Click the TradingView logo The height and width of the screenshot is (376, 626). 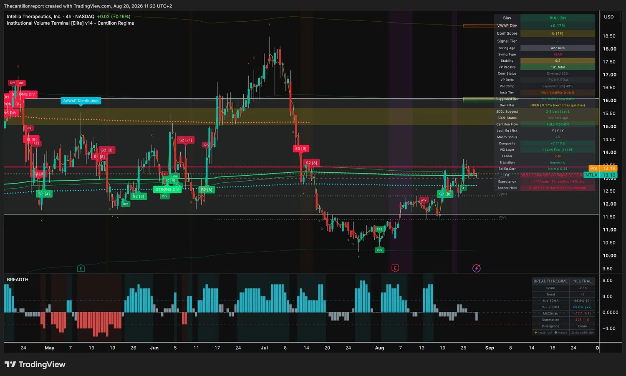[x=35, y=364]
